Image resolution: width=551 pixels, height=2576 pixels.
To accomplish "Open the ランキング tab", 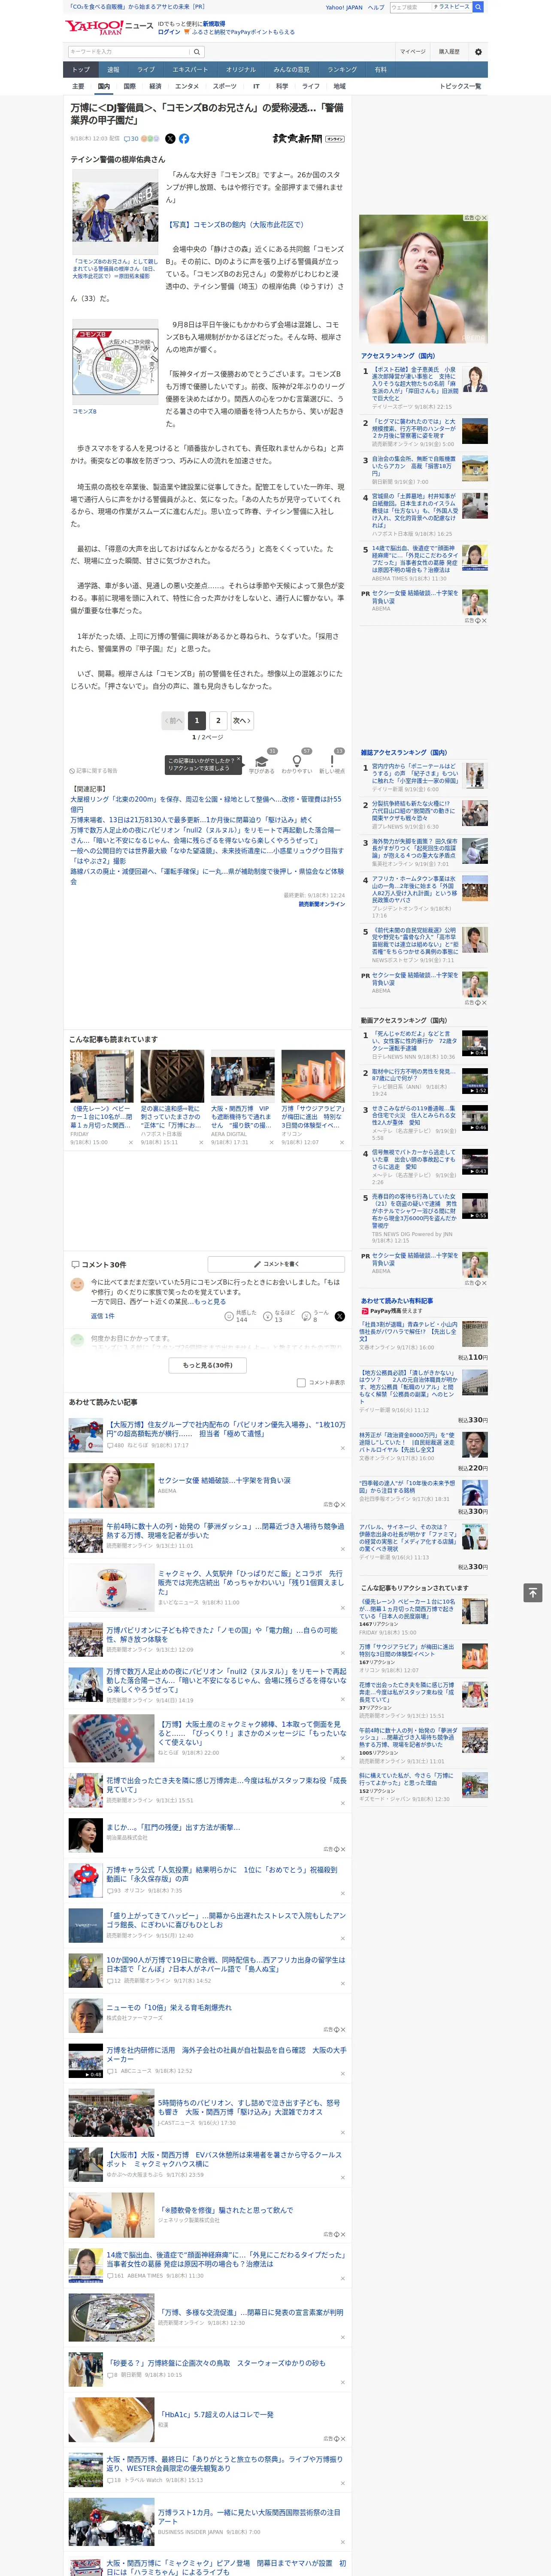I will 342,70.
